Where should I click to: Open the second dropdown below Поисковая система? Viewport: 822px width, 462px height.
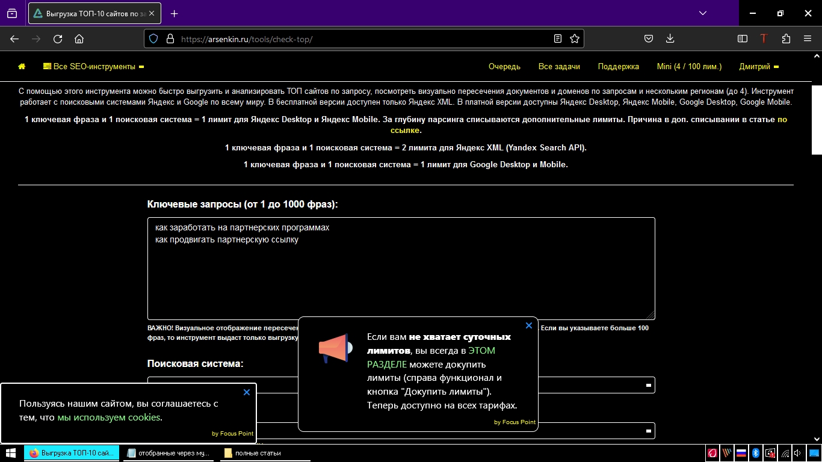[x=401, y=431]
